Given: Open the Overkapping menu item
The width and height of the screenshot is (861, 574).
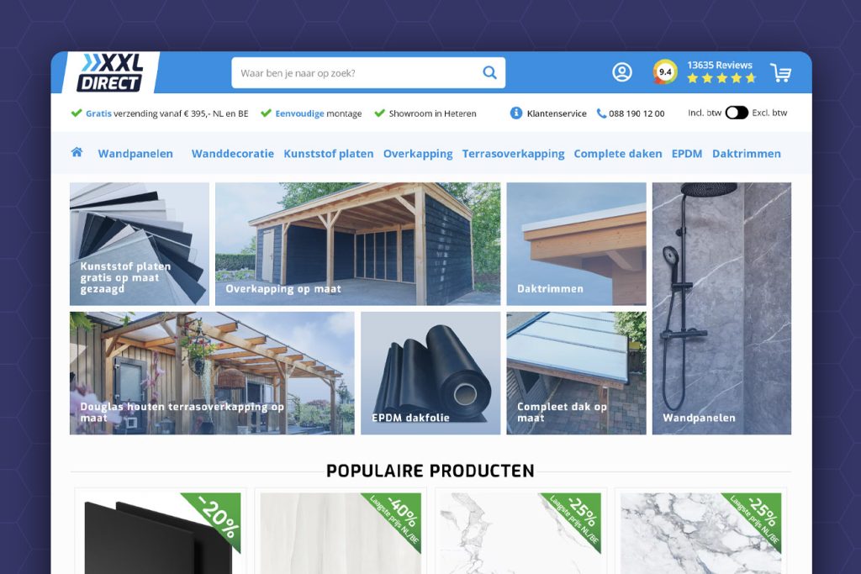Looking at the screenshot, I should pyautogui.click(x=418, y=154).
